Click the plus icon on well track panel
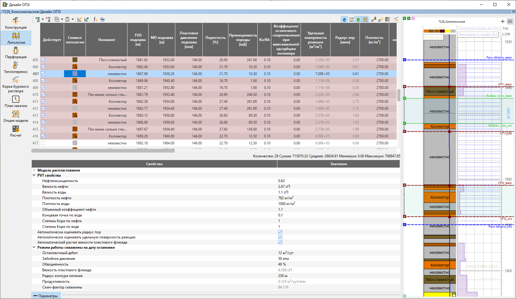The height and width of the screenshot is (299, 516). (503, 21)
